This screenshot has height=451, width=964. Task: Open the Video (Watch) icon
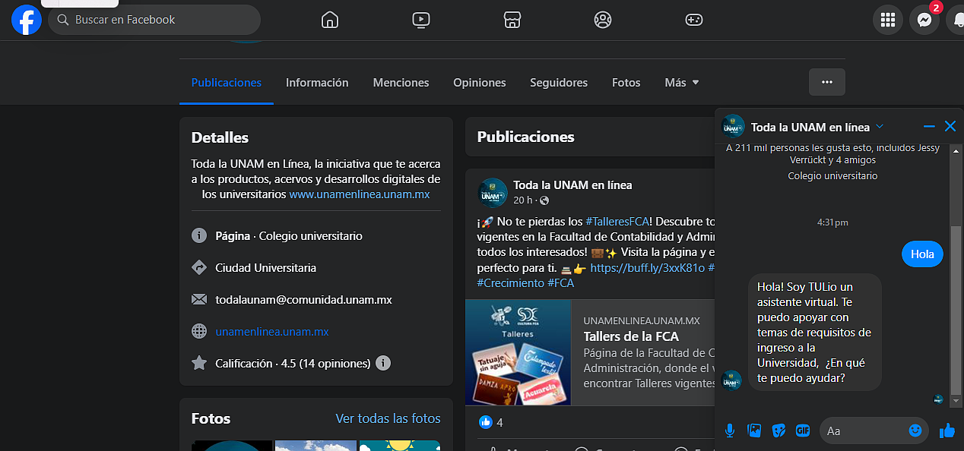pos(421,20)
